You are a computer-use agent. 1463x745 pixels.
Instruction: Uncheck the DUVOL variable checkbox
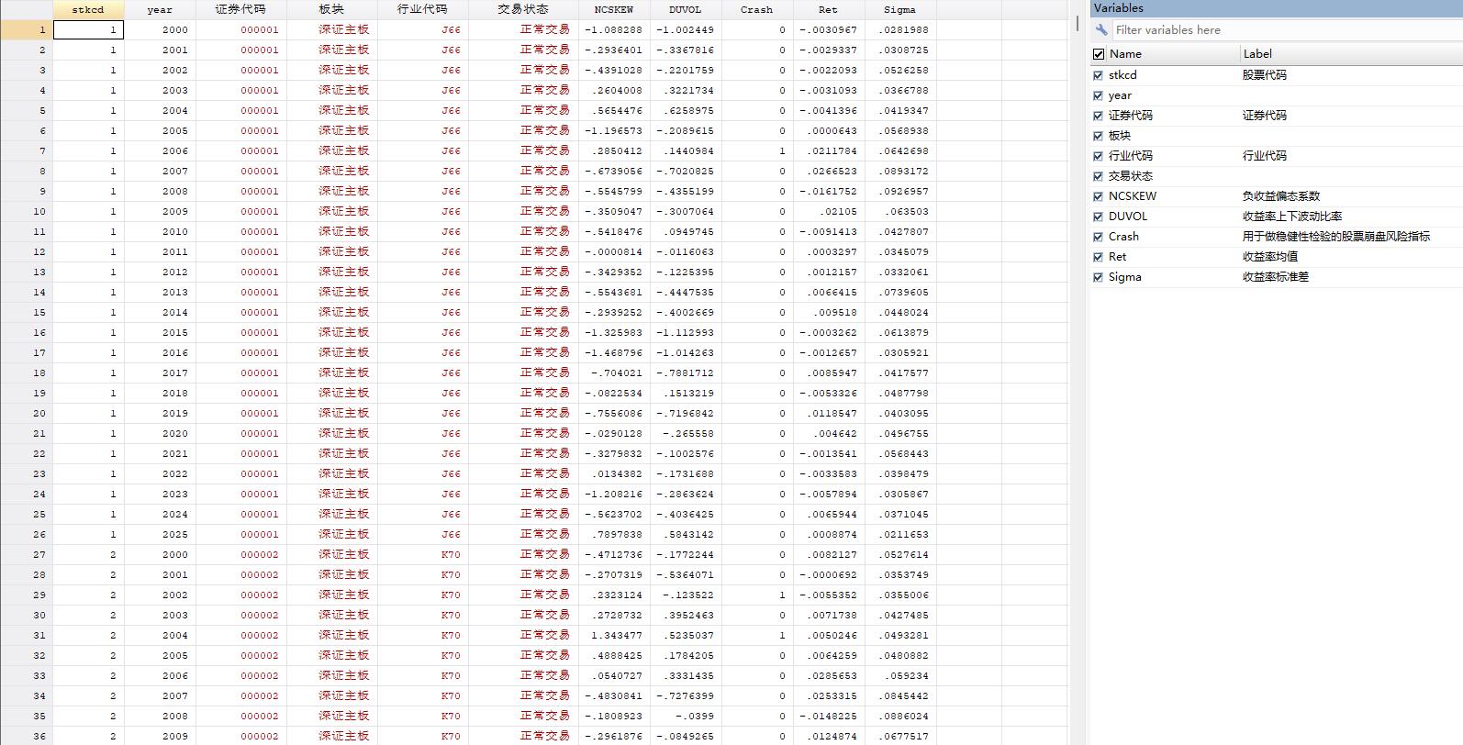(x=1099, y=217)
